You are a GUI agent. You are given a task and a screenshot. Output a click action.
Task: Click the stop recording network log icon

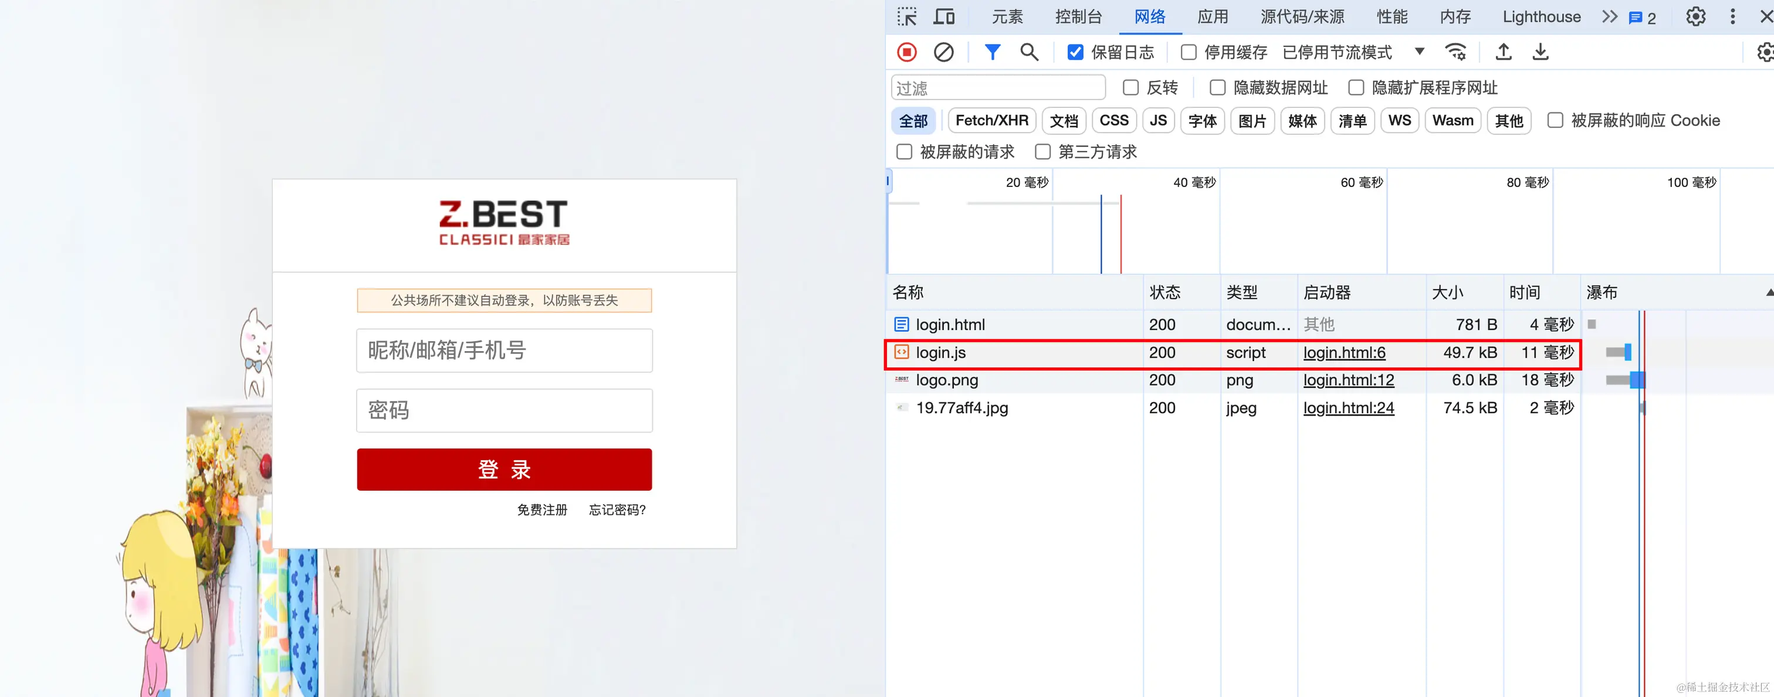point(906,52)
